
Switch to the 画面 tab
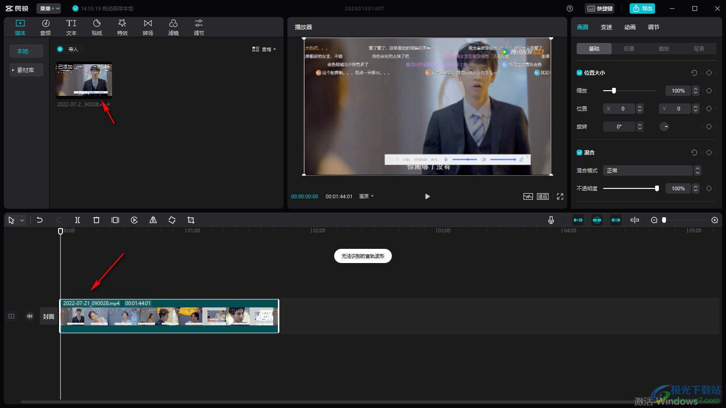click(x=583, y=27)
